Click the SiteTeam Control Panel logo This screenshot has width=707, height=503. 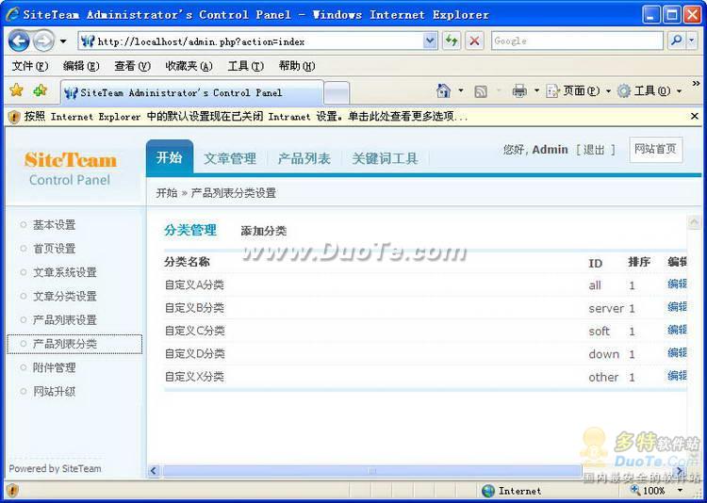[x=71, y=169]
